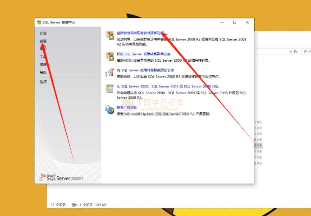Click "选中 1 个项目 129 KB" status text
The image size is (311, 216).
(x=89, y=205)
